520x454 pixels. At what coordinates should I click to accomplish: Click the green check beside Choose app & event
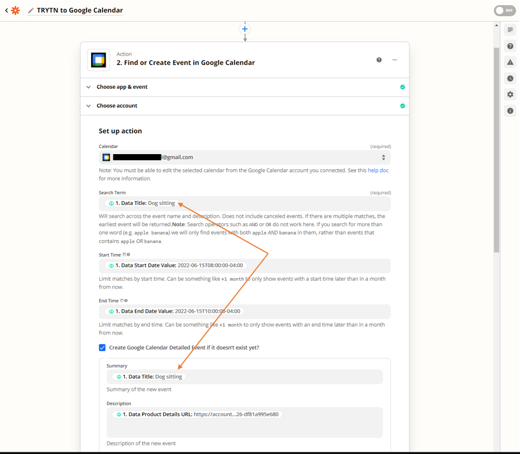402,87
